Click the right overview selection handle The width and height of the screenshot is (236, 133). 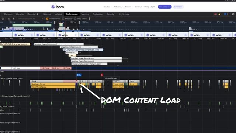pyautogui.click(x=79, y=23)
